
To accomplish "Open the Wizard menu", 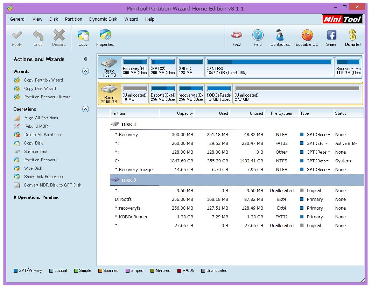I will 131,19.
